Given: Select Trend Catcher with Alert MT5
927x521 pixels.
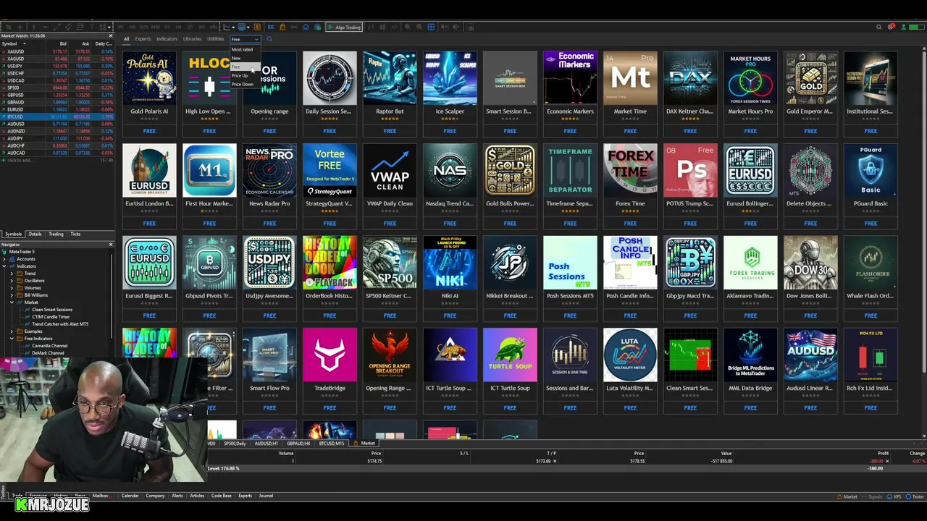Looking at the screenshot, I should coord(59,324).
